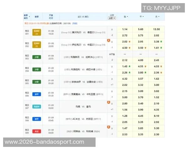The image size is (188, 150).
Task: Open the 让球 全部 select box
Action: [112, 18]
